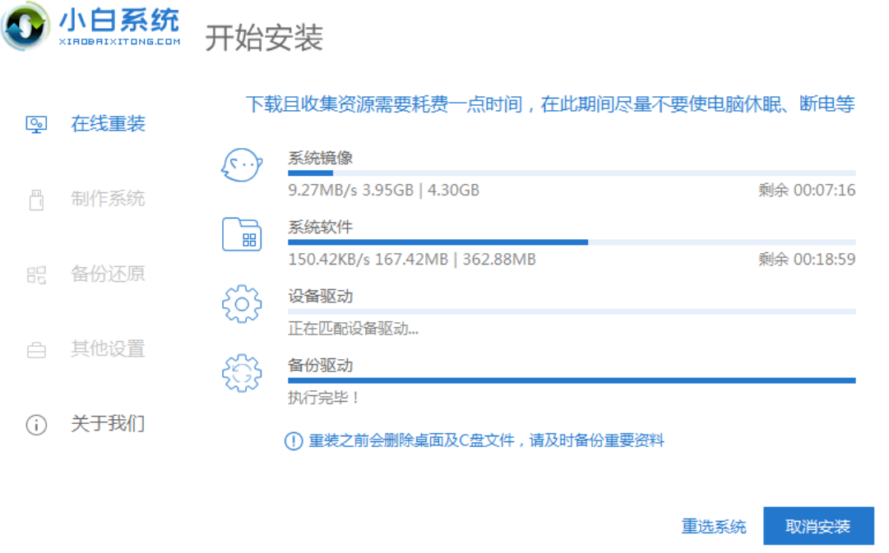Viewport: 889px width, 553px height.
Task: Click the warning info icon near 重装之前
Action: [x=294, y=441]
